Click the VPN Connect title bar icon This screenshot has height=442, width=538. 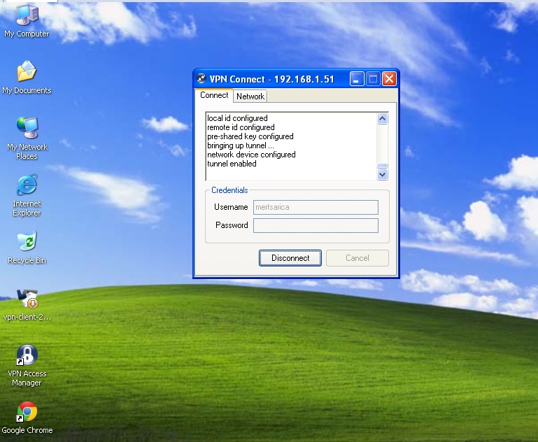click(x=201, y=79)
